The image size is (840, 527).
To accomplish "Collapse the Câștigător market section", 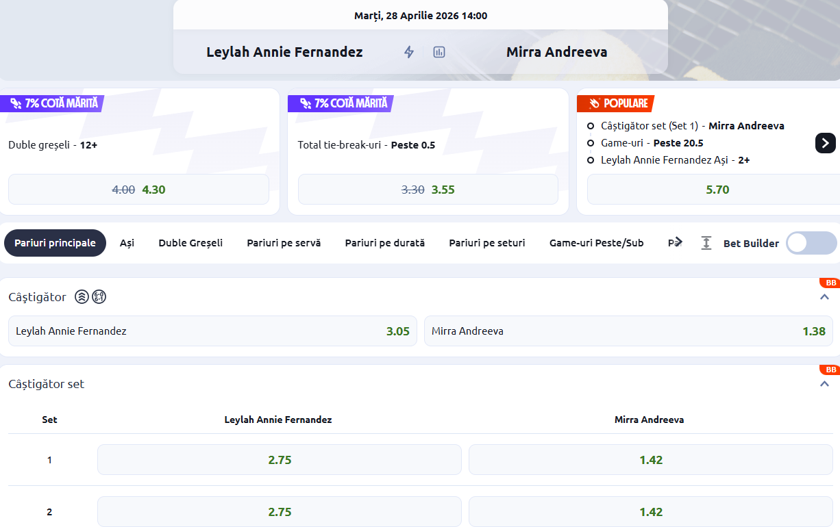I will pyautogui.click(x=824, y=297).
